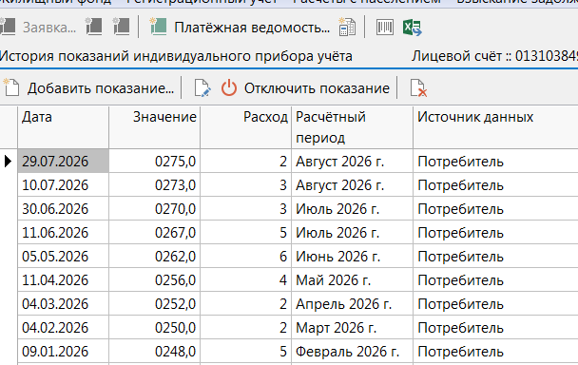Click the value cell 0275,0
This screenshot has width=578, height=365.
coord(154,162)
